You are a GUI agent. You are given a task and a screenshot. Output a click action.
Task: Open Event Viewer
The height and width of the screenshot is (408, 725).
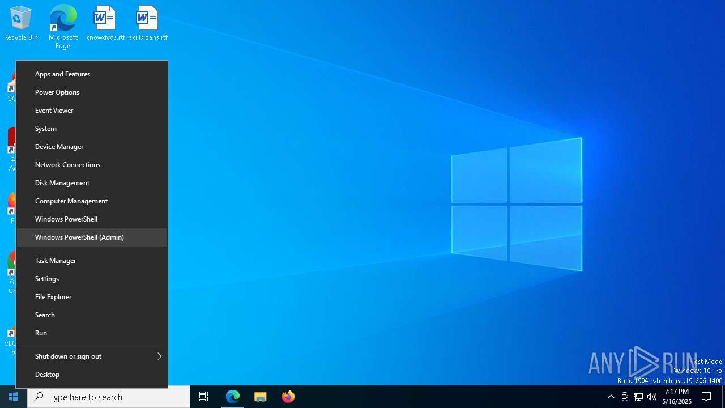(x=92, y=110)
